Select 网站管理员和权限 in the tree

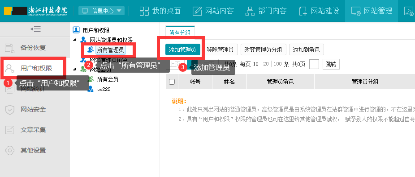tap(111, 40)
